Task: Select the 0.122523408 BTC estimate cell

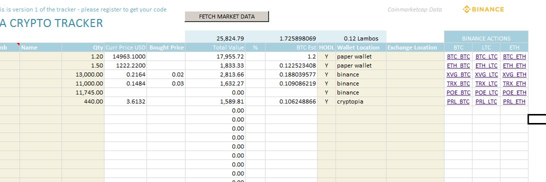Action: click(291, 65)
